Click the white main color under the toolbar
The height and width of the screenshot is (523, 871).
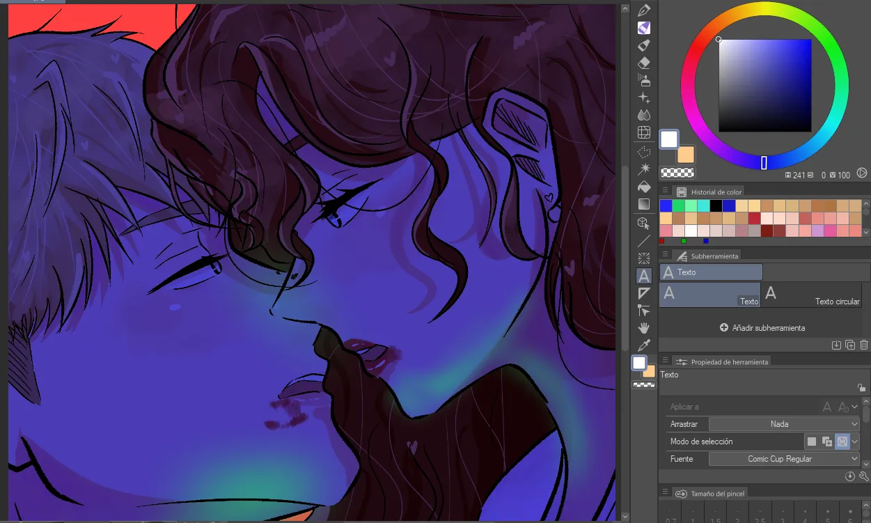638,363
